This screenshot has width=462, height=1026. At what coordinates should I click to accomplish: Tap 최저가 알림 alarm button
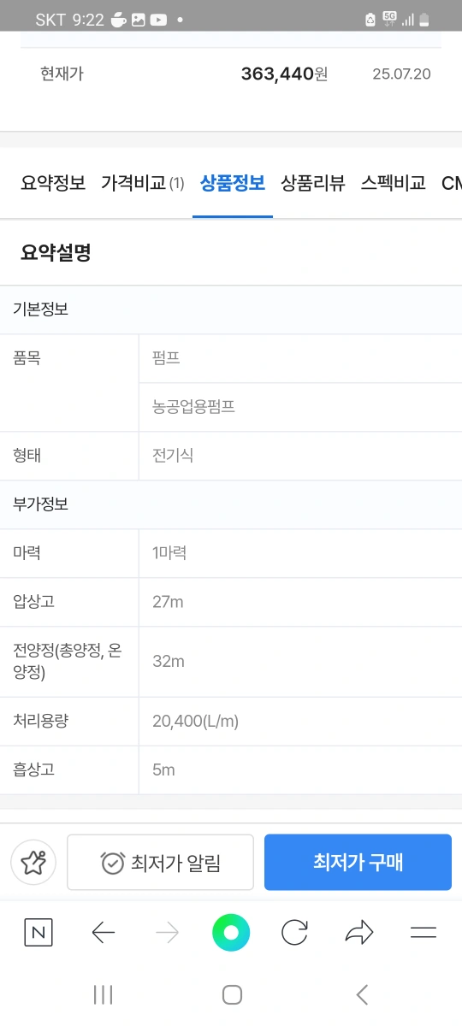point(160,863)
